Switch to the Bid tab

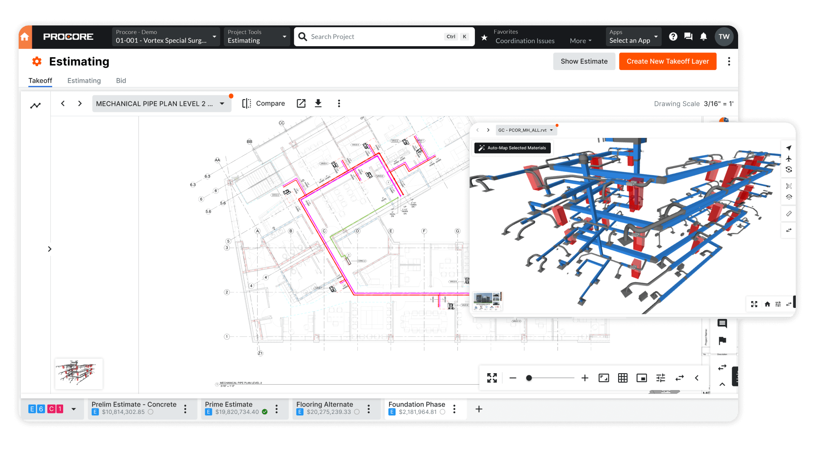[x=121, y=80]
